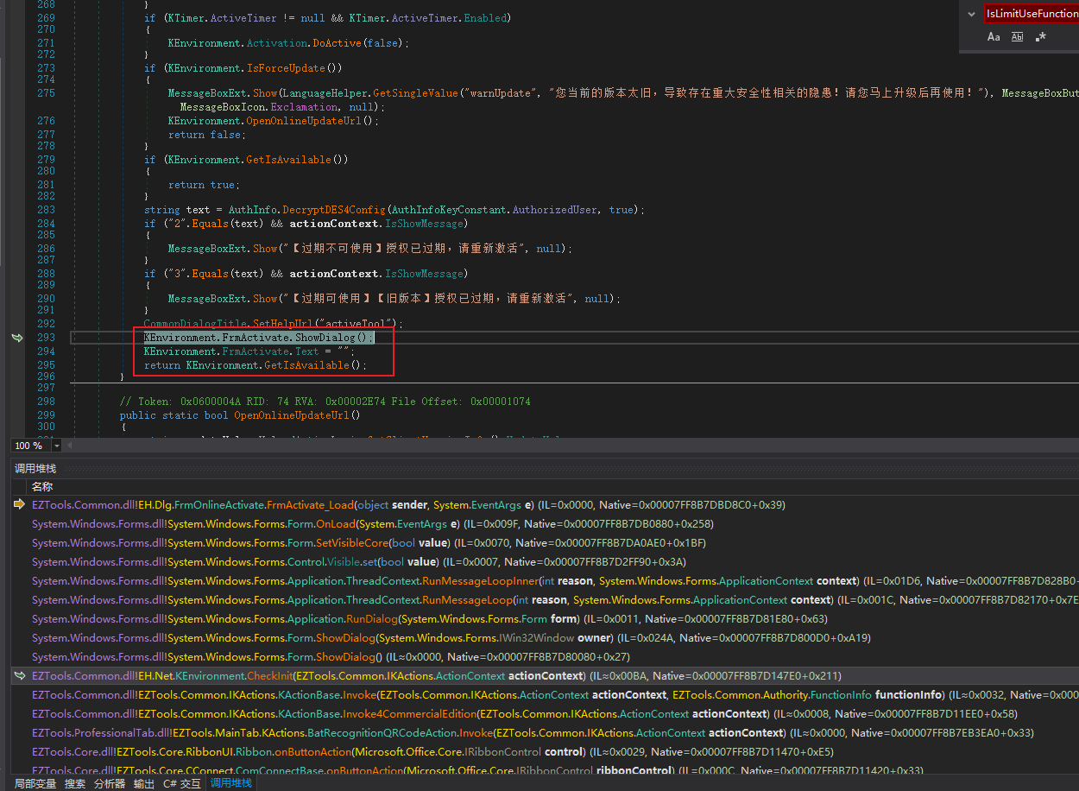The image size is (1079, 791).
Task: Switch to the C# 交互 tab
Action: point(181,783)
